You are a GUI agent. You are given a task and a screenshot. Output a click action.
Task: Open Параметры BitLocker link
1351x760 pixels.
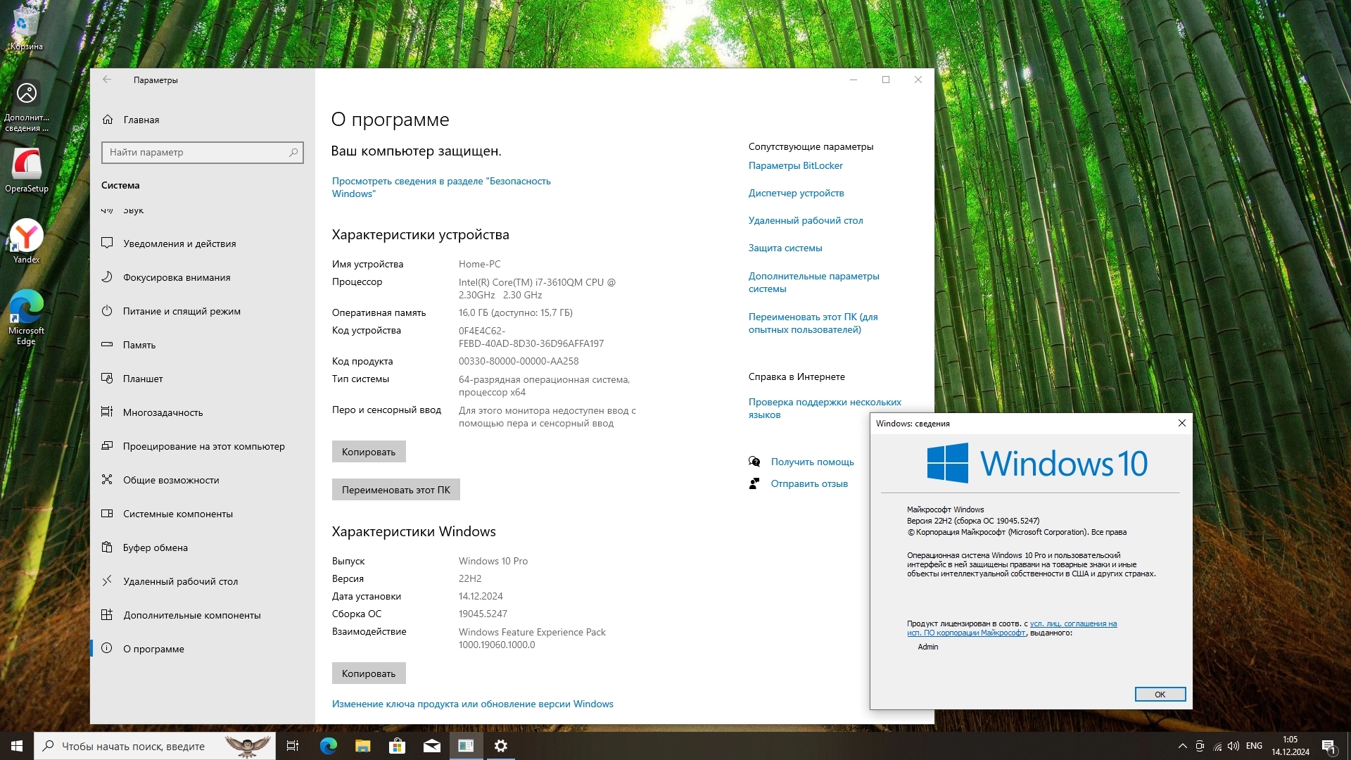click(795, 165)
